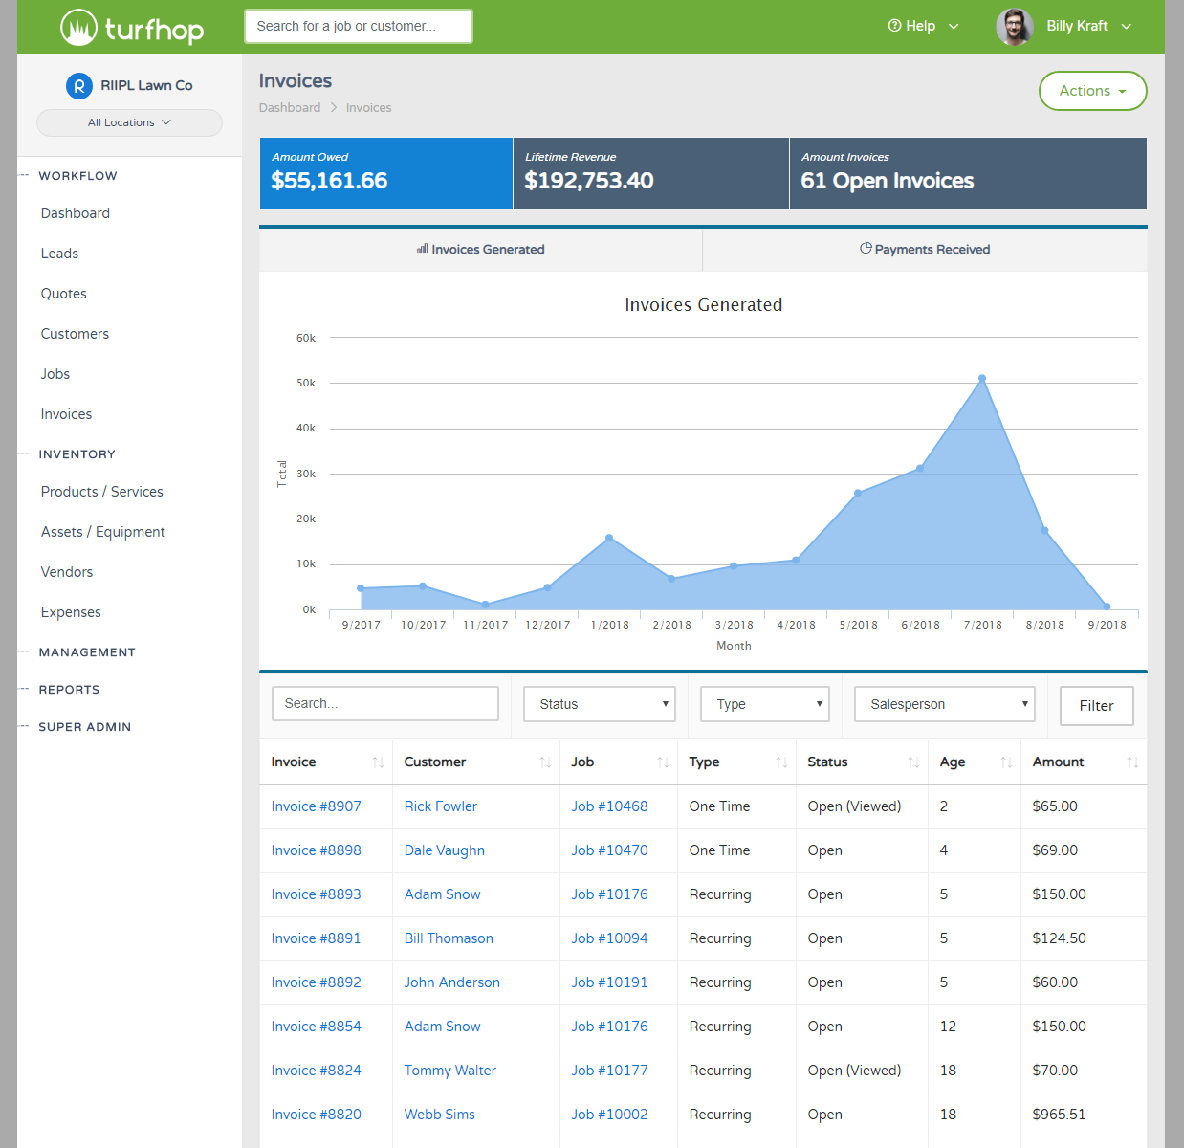Open the Salesperson filter dropdown

point(945,704)
